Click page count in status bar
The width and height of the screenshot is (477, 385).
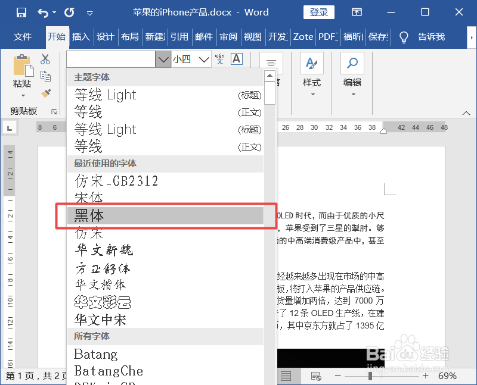click(36, 376)
